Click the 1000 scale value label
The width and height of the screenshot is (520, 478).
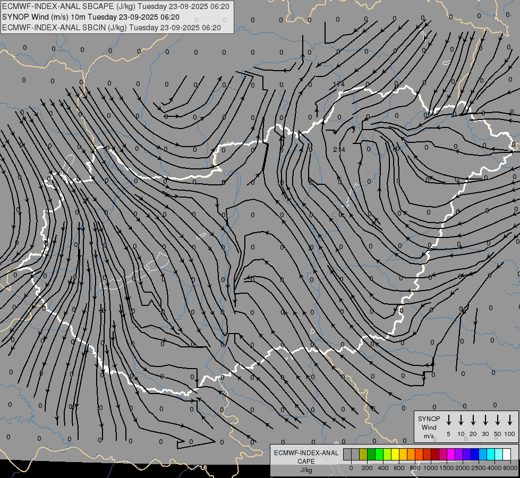point(431,468)
